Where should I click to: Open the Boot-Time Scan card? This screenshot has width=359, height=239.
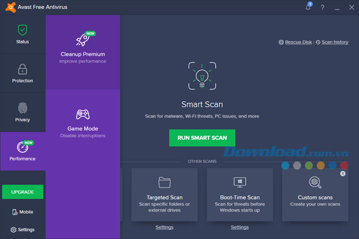(x=240, y=195)
